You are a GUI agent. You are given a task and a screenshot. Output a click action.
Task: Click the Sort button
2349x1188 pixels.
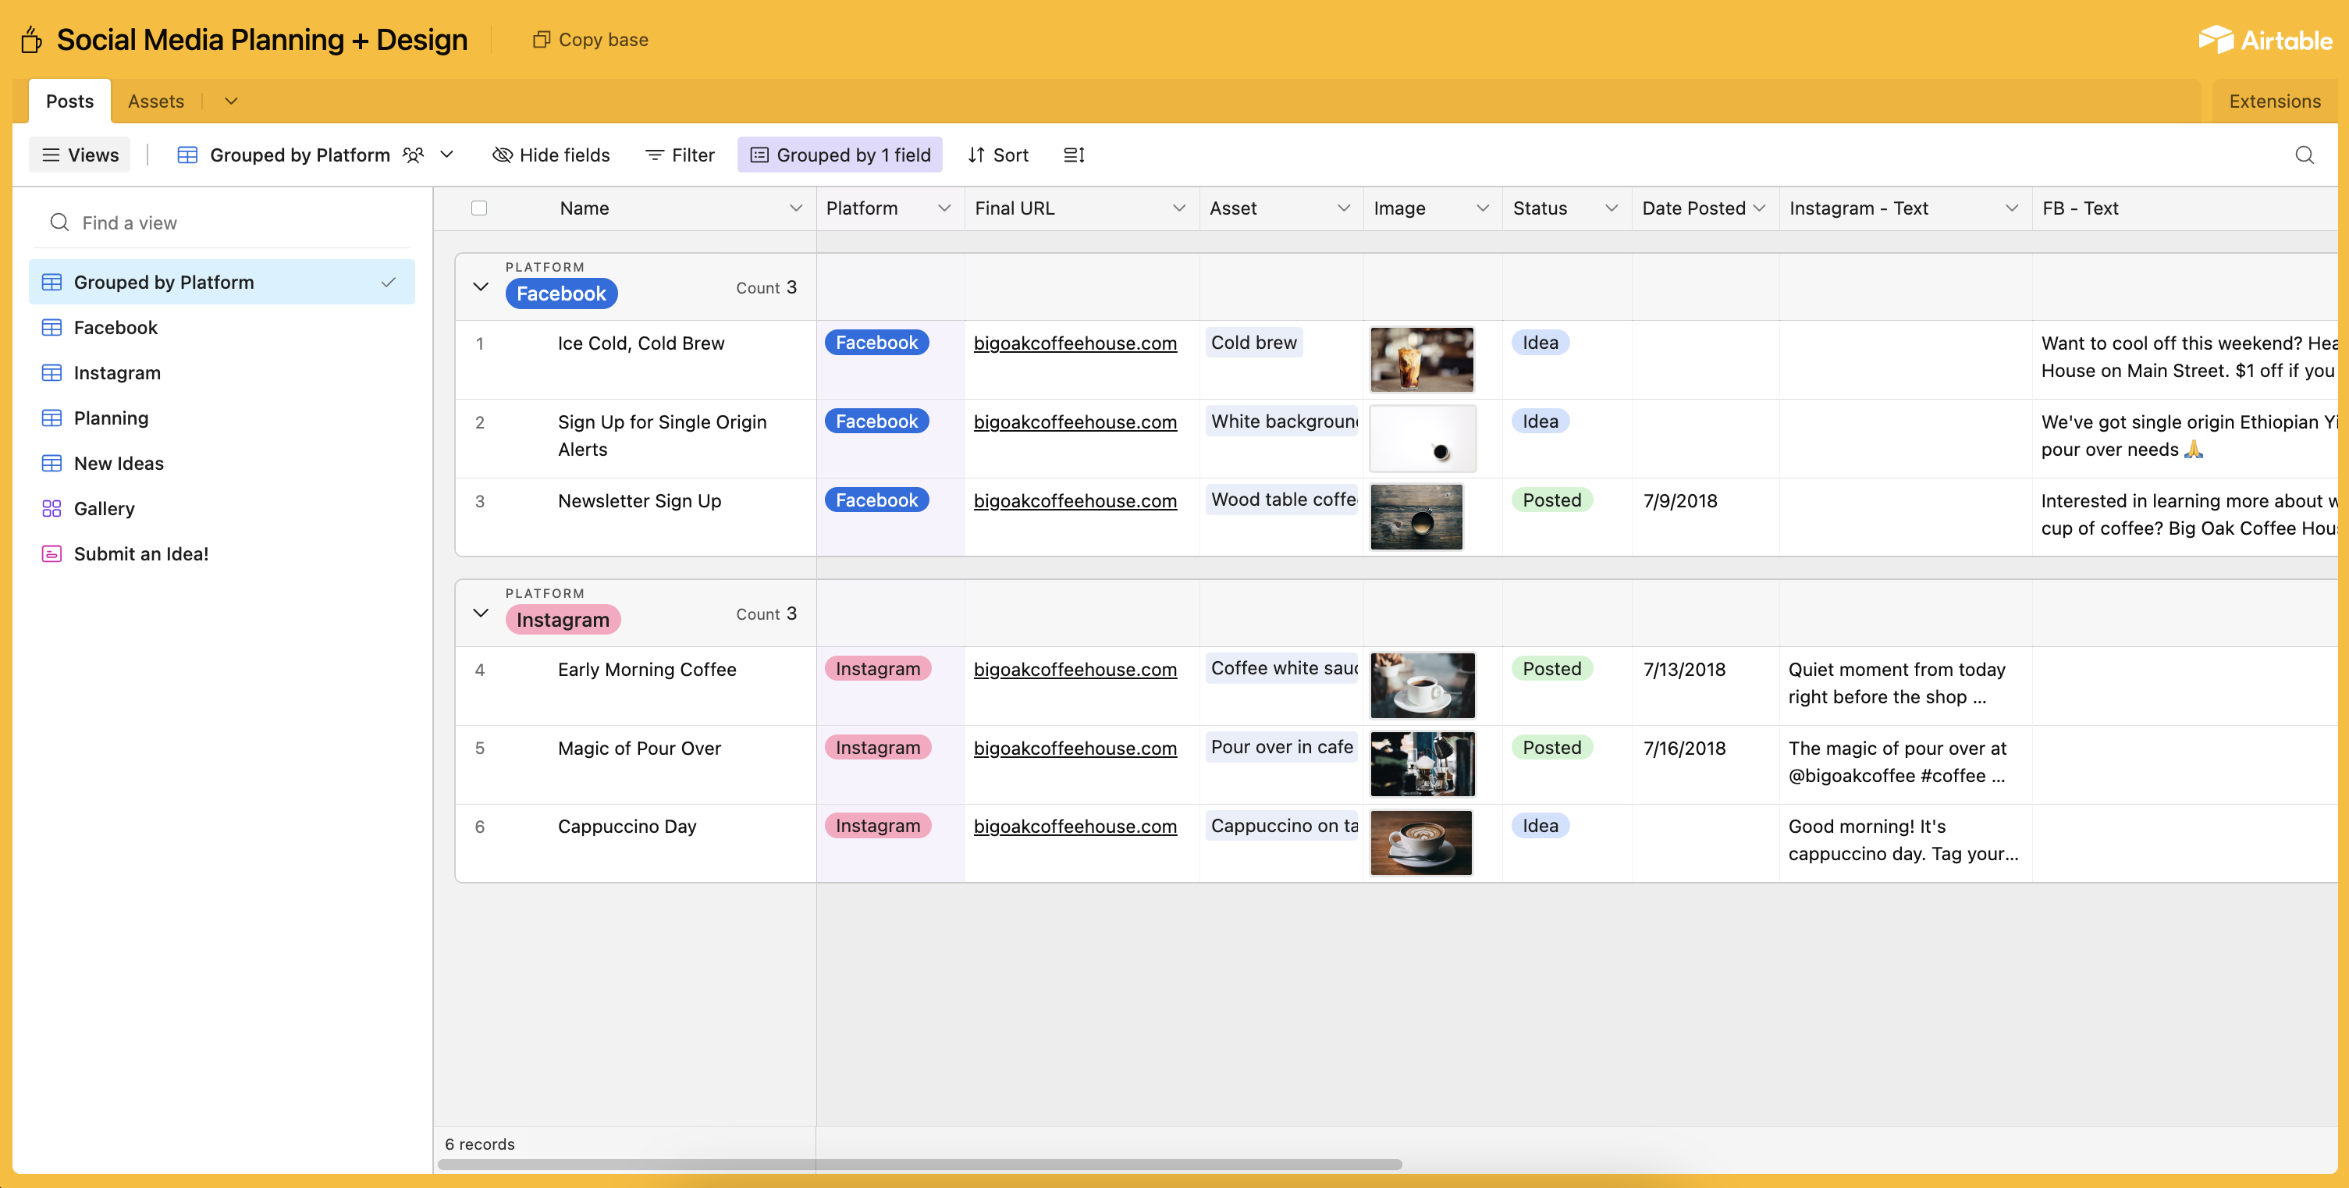coord(997,155)
